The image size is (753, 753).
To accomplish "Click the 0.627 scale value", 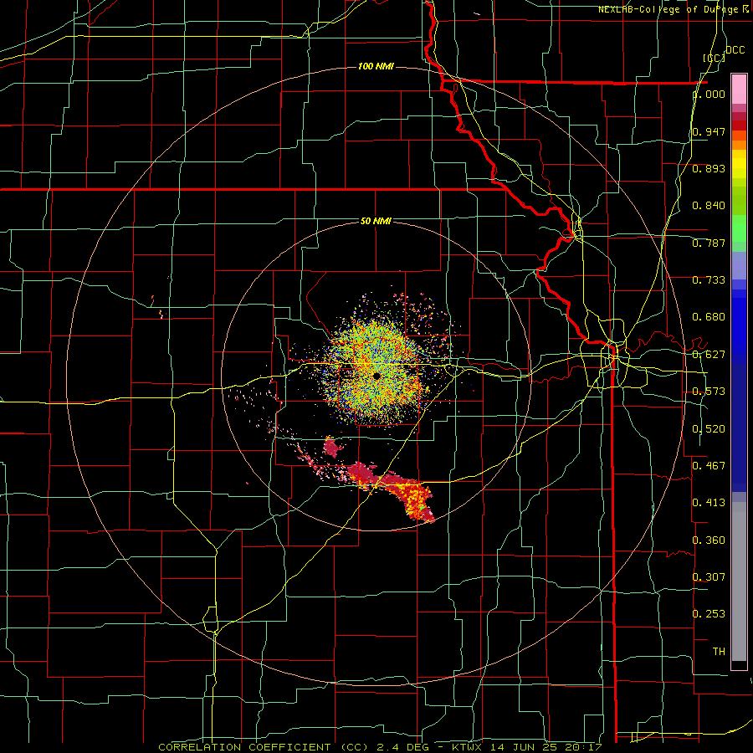I will (709, 355).
